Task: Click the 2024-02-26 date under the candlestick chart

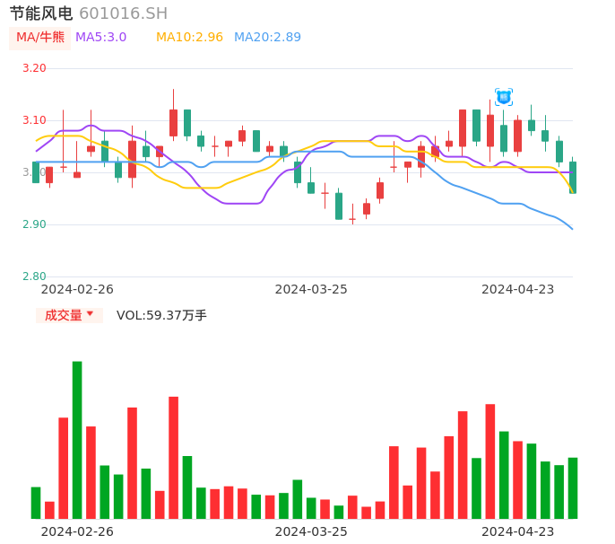Action: click(77, 289)
